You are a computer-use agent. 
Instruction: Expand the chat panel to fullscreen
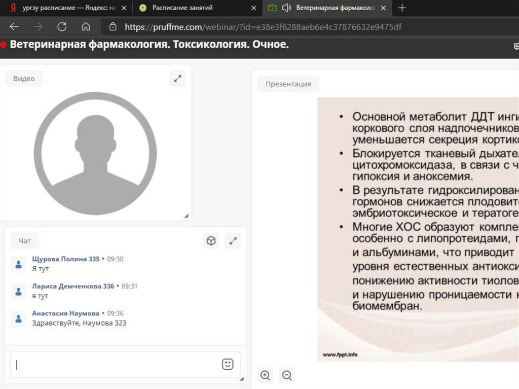coord(233,241)
